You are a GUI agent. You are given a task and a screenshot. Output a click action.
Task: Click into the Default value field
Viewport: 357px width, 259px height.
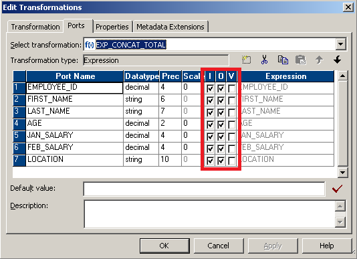click(204, 189)
